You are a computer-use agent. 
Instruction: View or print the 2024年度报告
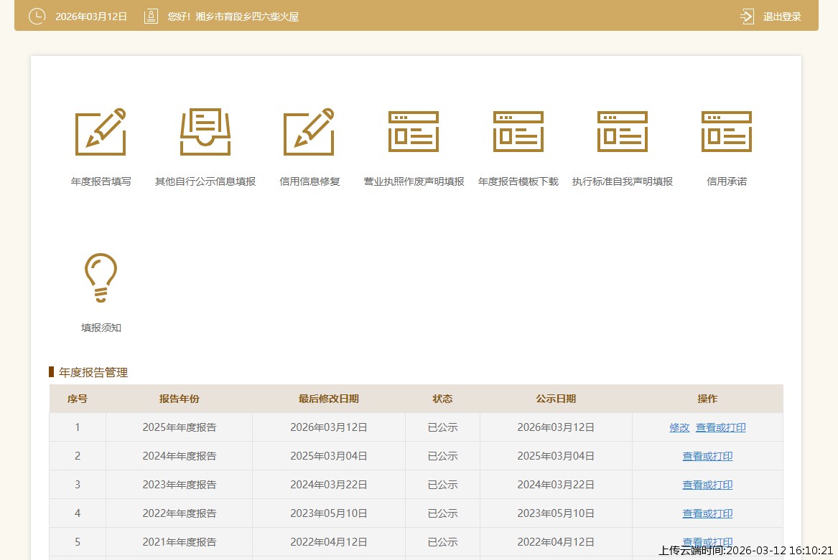click(x=707, y=456)
